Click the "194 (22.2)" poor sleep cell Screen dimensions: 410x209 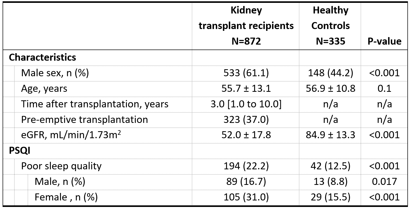pyautogui.click(x=246, y=166)
